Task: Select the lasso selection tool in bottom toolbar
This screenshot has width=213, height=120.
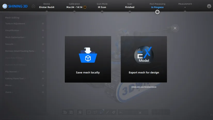Action: pyautogui.click(x=101, y=112)
